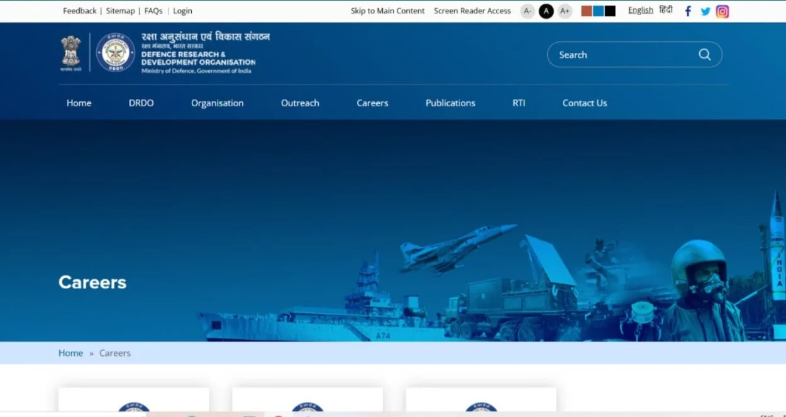Open the Home menu item
This screenshot has width=786, height=417.
[x=79, y=103]
